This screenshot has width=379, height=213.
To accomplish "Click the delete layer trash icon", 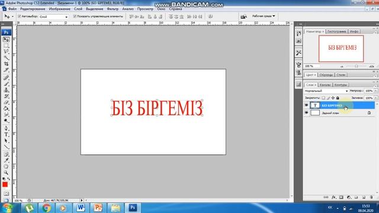I will click(371, 197).
